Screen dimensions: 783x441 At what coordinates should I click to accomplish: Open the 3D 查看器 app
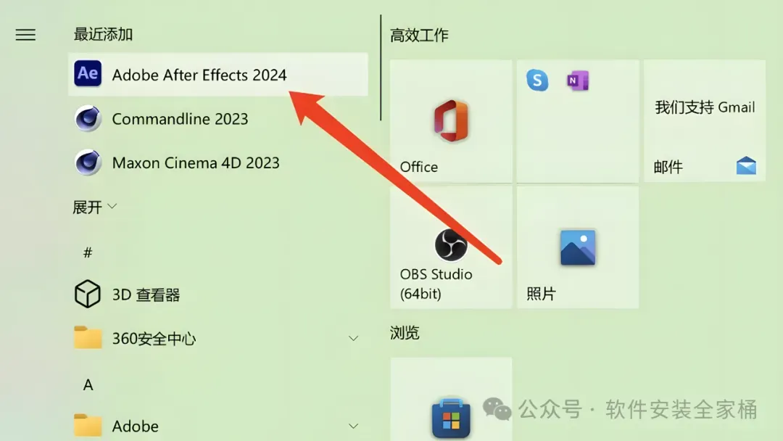click(218, 294)
